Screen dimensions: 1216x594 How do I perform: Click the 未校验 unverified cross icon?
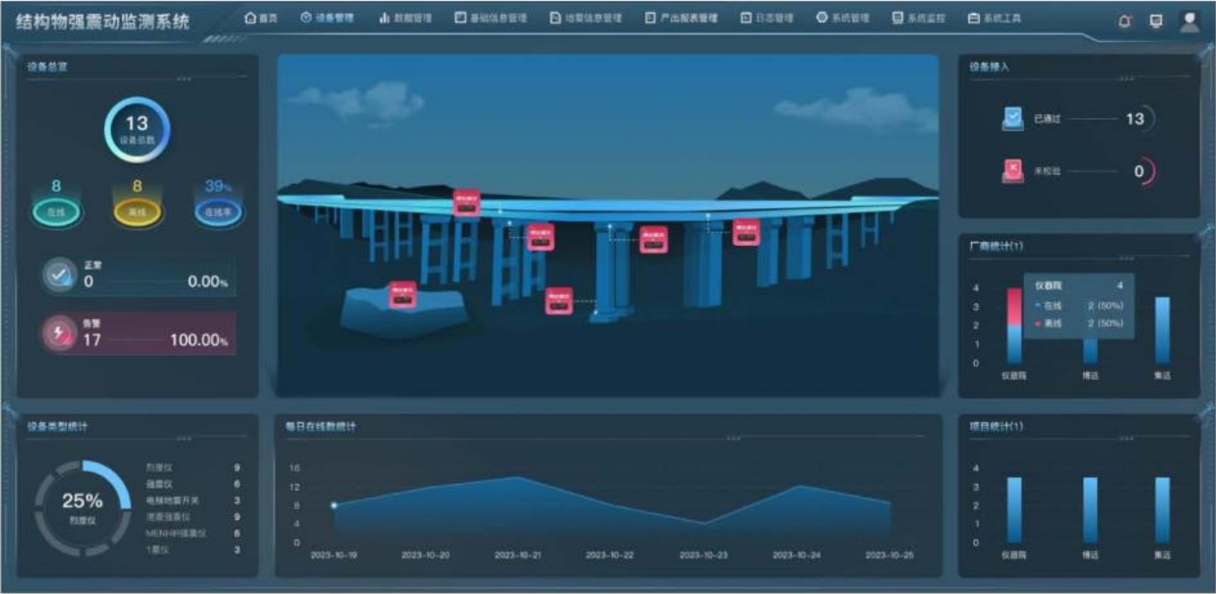coord(1012,172)
